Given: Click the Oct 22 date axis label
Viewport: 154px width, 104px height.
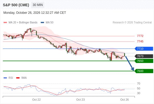Looking at the screenshot, I should point(37,100).
